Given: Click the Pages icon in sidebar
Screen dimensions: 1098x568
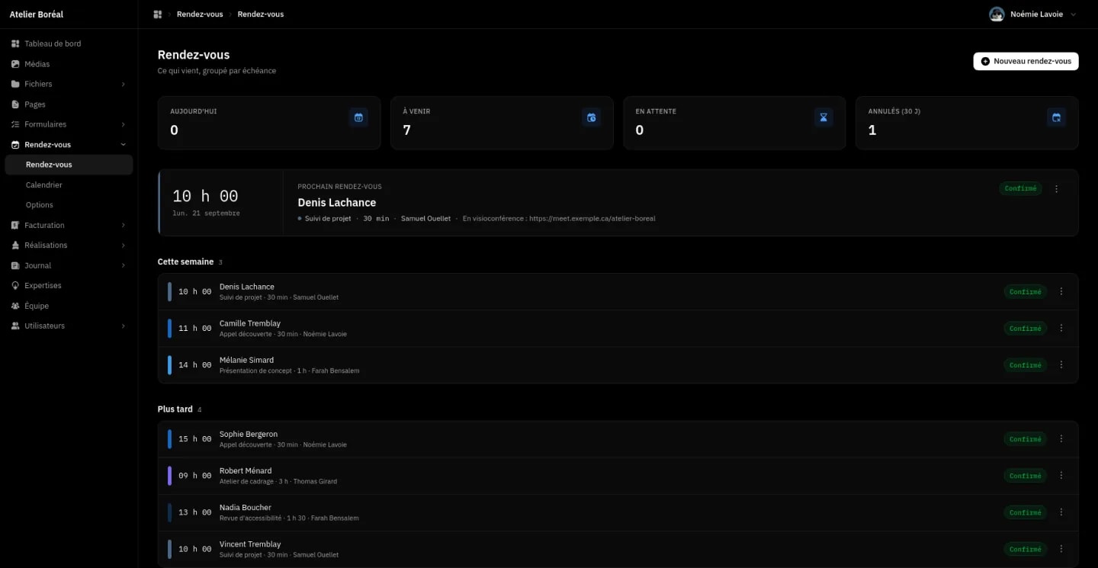Looking at the screenshot, I should (x=15, y=104).
